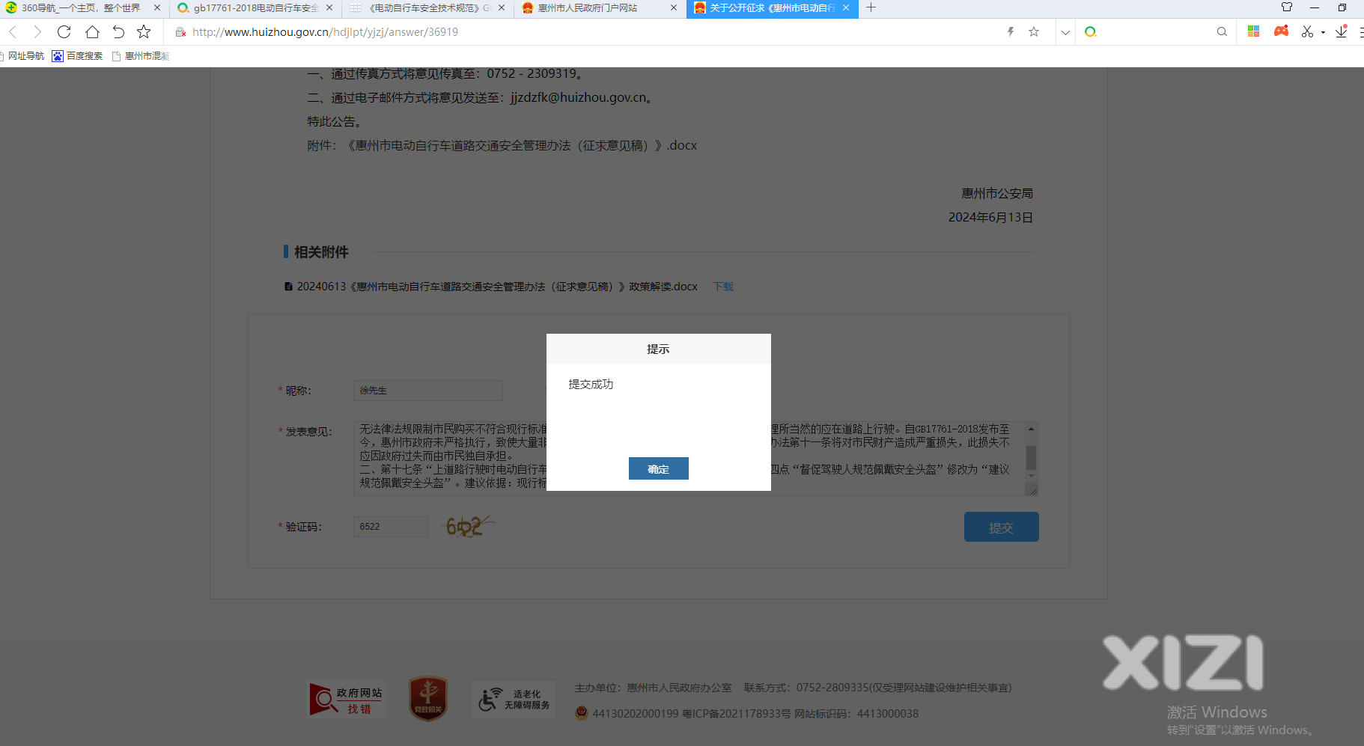Confirm the 提交成功 dialog with 确定
1364x746 pixels.
[x=658, y=468]
